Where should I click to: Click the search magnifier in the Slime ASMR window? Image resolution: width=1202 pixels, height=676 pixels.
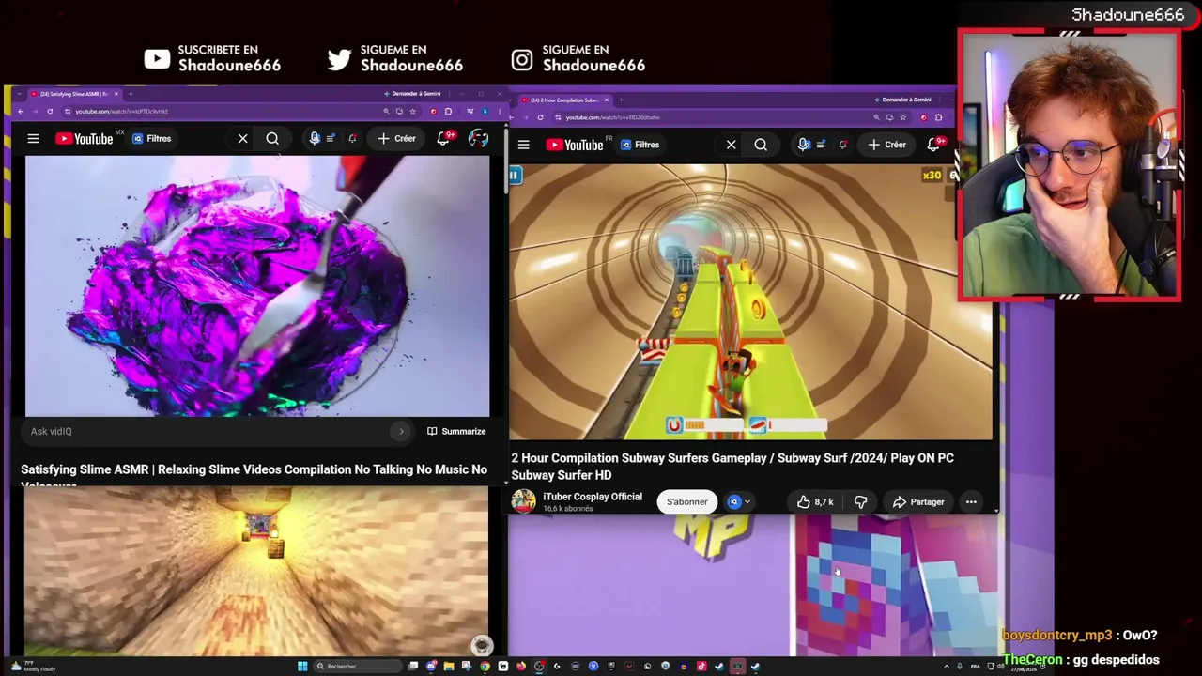click(272, 139)
